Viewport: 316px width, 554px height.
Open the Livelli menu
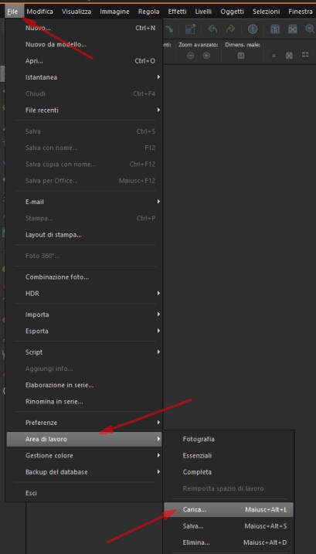203,12
